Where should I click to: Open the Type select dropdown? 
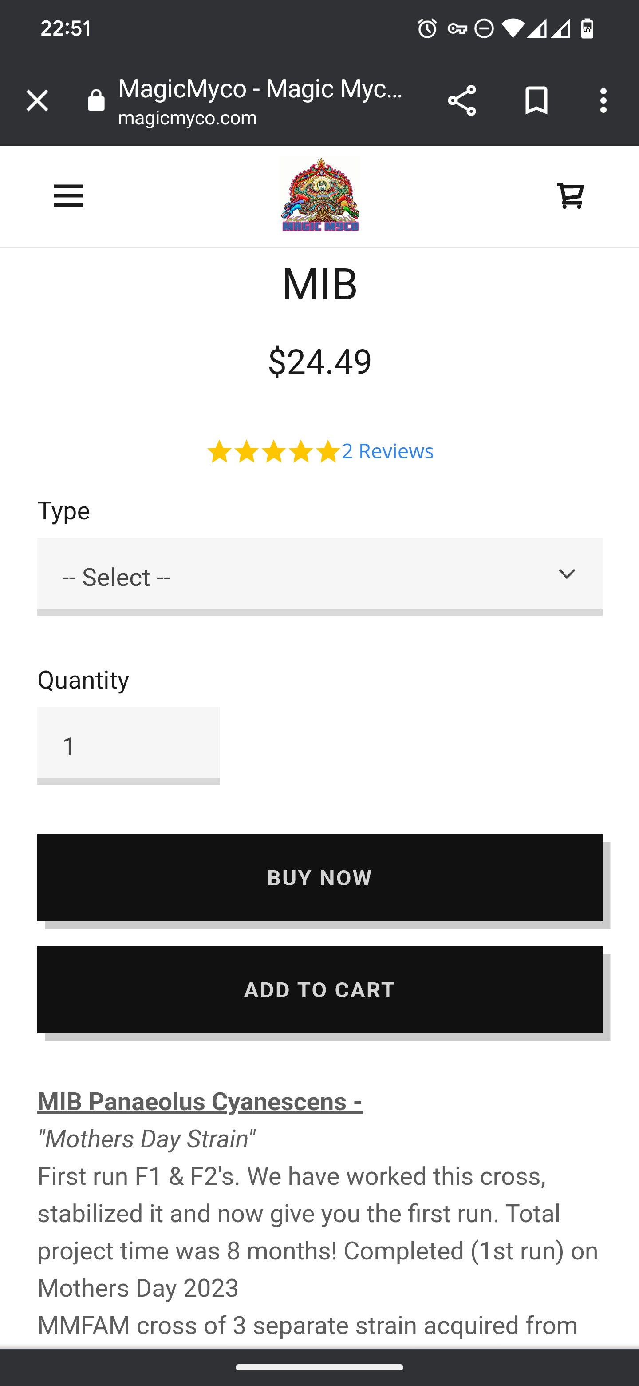(x=320, y=576)
